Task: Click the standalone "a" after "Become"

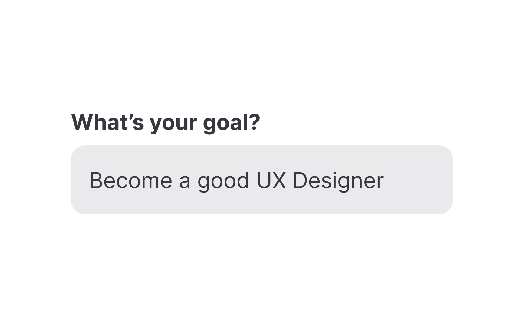Action: click(x=185, y=181)
